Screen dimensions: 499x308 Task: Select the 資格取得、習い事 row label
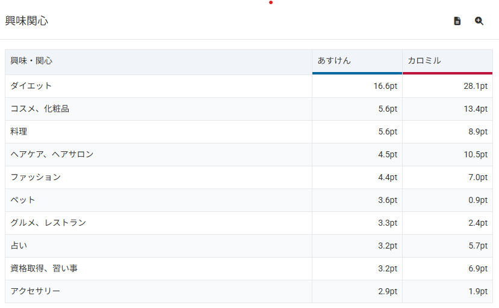[x=44, y=268]
